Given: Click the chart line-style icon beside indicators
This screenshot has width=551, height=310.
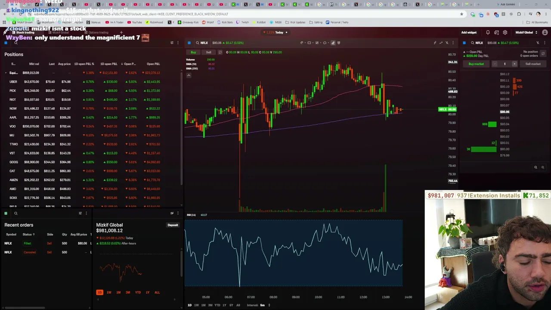Looking at the screenshot, I should tap(441, 43).
